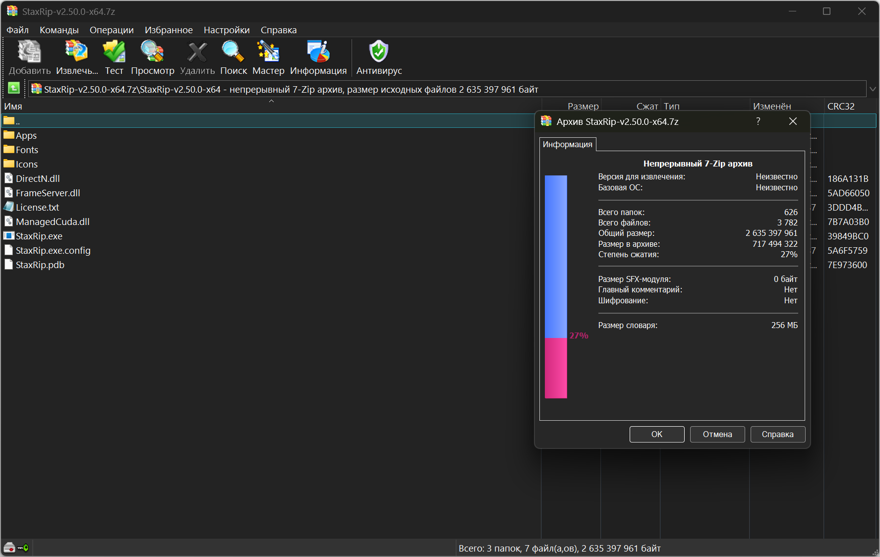This screenshot has height=557, width=880.
Task: Open the Команды menu
Action: (59, 30)
